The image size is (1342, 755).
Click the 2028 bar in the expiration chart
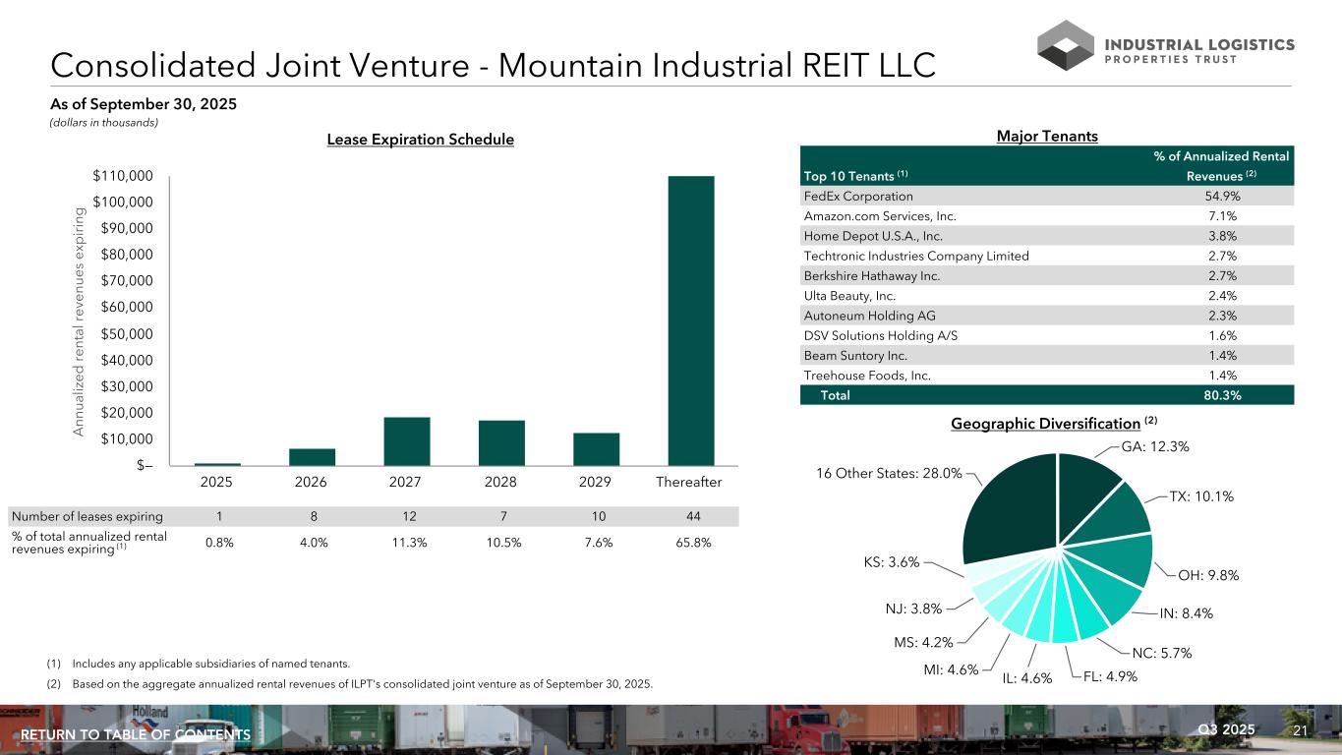(x=501, y=442)
